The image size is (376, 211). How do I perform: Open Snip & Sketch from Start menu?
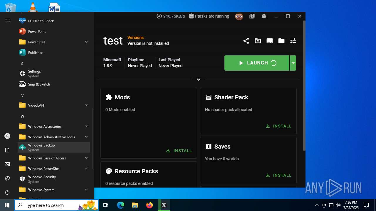tap(54, 84)
